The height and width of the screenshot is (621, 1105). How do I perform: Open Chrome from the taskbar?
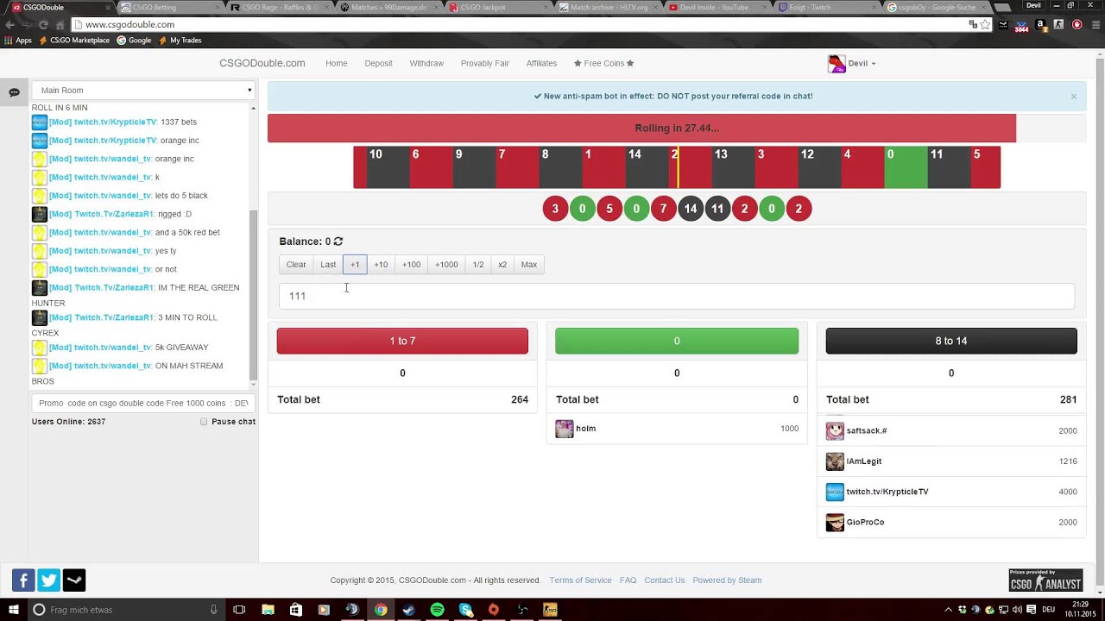pyautogui.click(x=381, y=610)
